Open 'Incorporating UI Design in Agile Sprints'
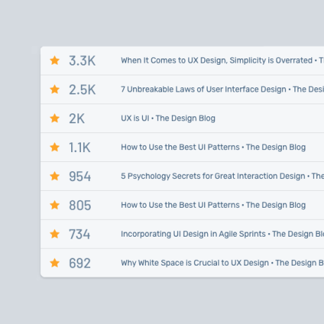Viewport: 324px width, 324px height. 223,234
